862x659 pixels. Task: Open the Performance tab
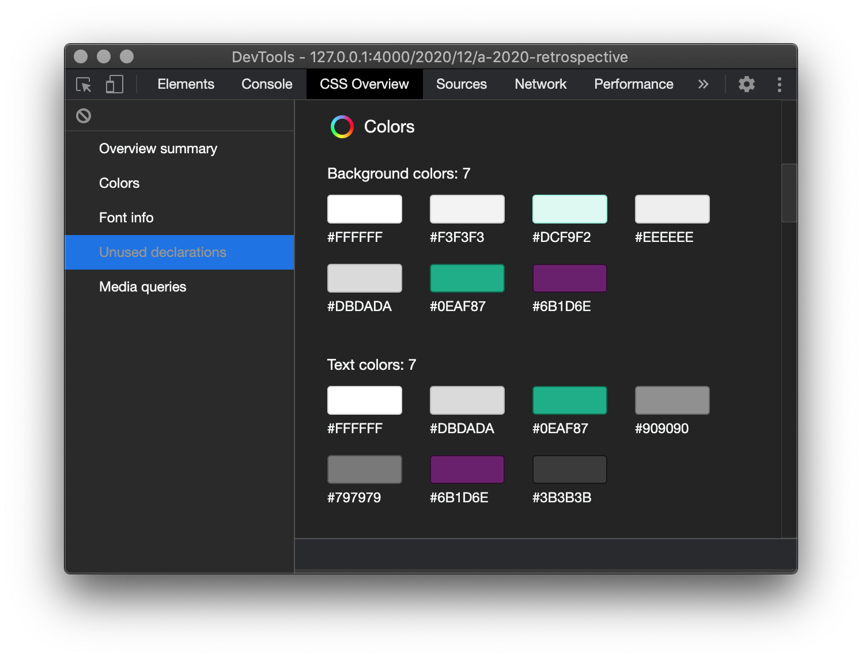click(633, 85)
